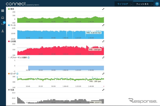Screen dimensions: 160x106
Task: Toggle the red 心拍数 legend dot
Action: (9, 41)
